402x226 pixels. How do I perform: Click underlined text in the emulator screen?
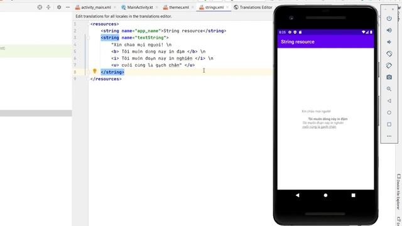319,127
